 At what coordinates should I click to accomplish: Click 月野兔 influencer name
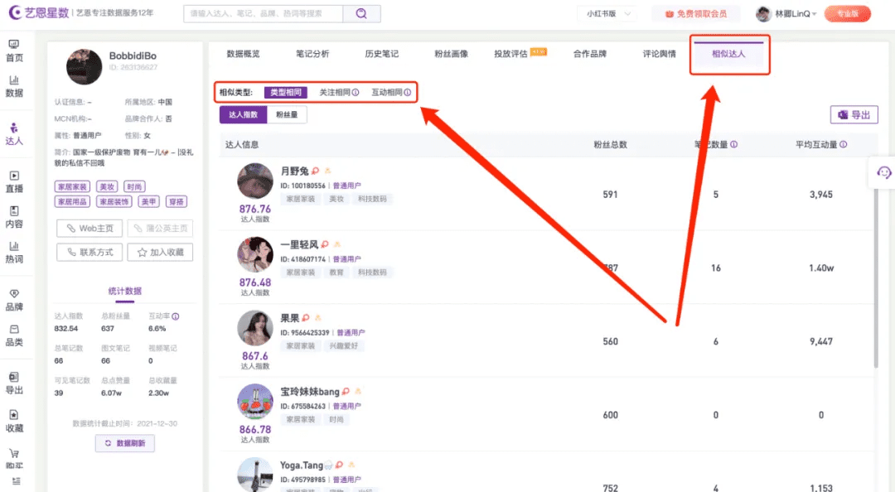coord(294,171)
